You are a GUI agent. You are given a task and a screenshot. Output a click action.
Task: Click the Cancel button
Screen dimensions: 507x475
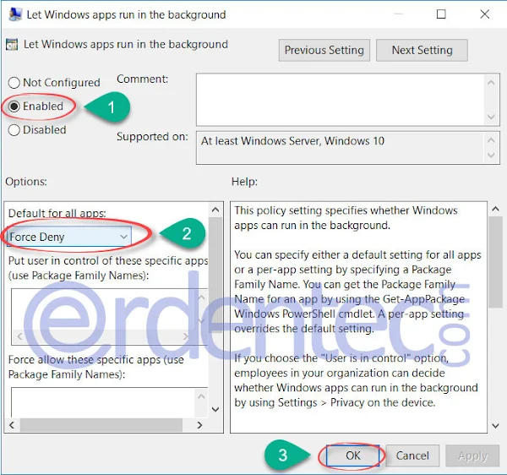click(x=412, y=456)
